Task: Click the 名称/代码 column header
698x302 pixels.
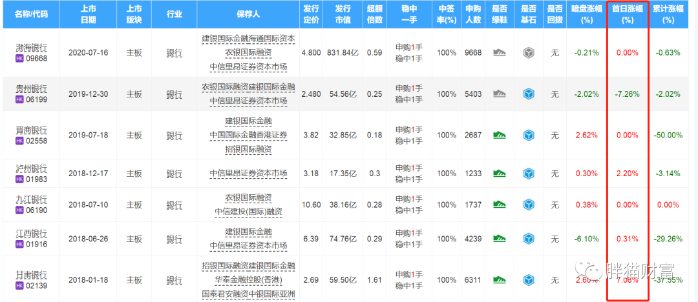Action: coord(31,14)
